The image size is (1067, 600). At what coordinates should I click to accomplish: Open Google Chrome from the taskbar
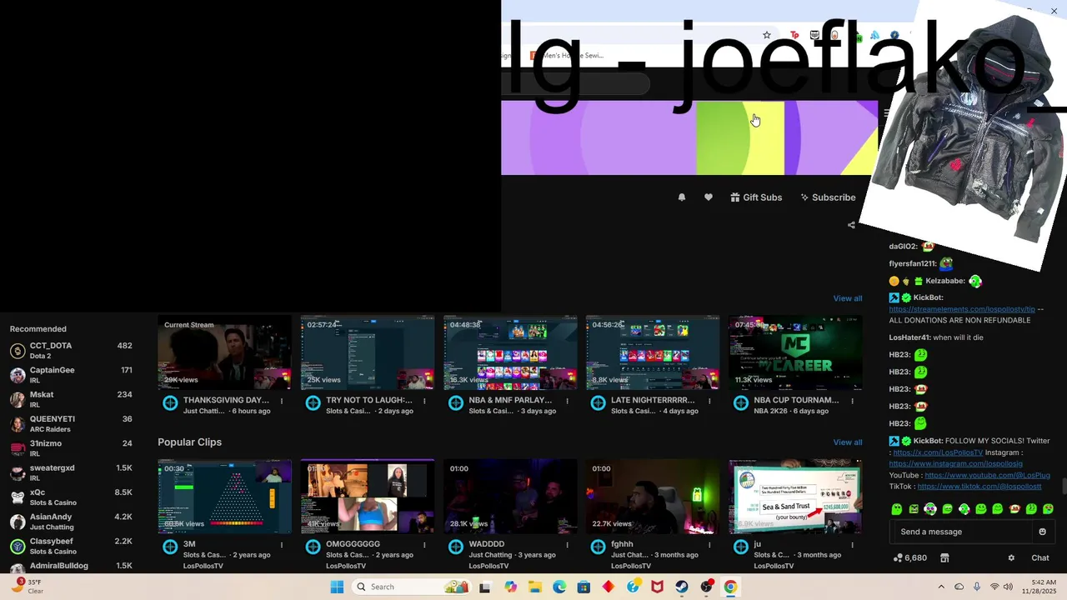click(730, 587)
